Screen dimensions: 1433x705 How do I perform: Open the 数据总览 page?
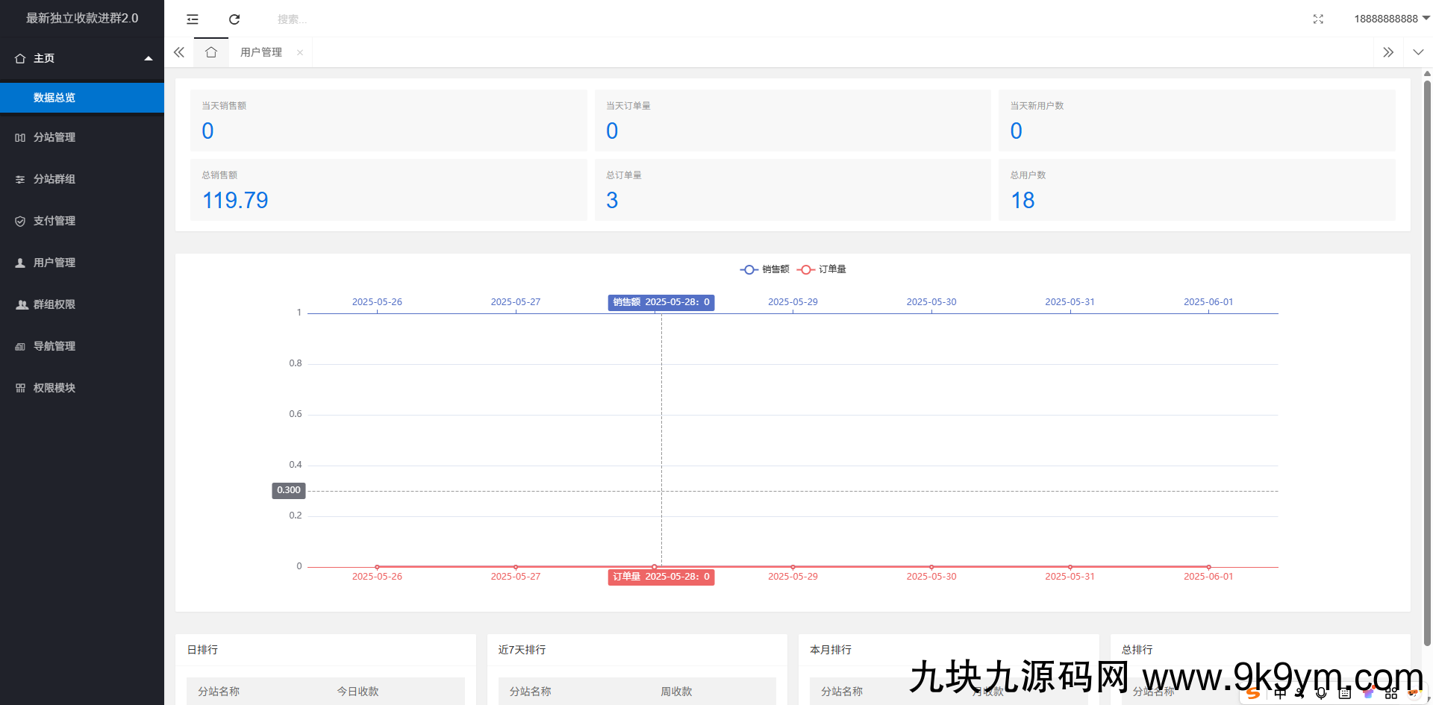click(54, 98)
